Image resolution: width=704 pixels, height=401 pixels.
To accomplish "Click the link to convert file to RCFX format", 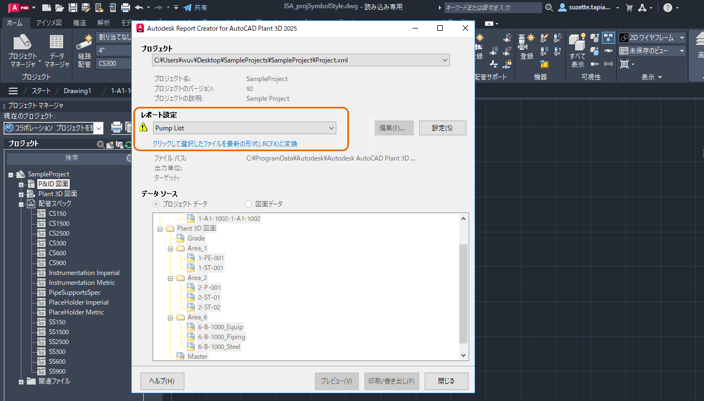I will [x=225, y=144].
